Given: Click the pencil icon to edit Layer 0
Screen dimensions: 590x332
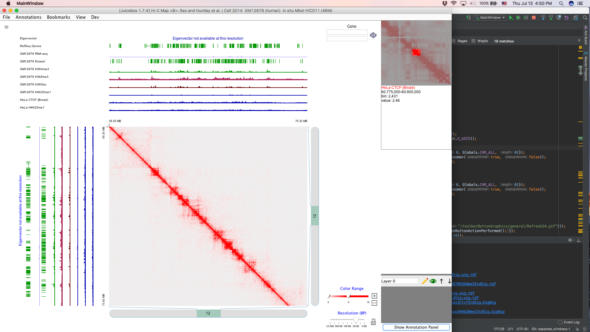Looking at the screenshot, I should 425,281.
